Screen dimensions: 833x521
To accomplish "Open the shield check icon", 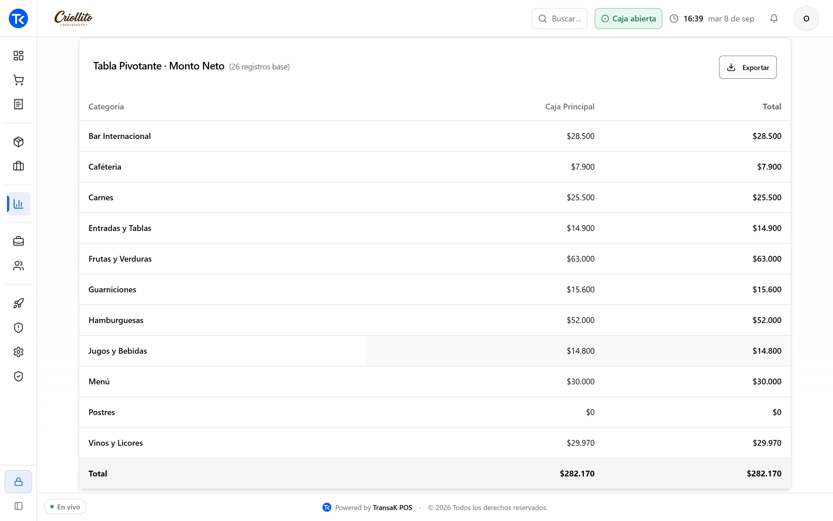I will (x=18, y=376).
